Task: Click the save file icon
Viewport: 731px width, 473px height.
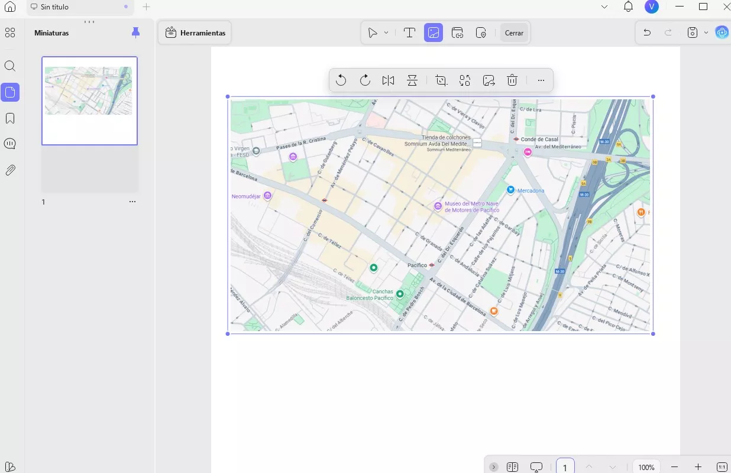Action: coord(693,33)
